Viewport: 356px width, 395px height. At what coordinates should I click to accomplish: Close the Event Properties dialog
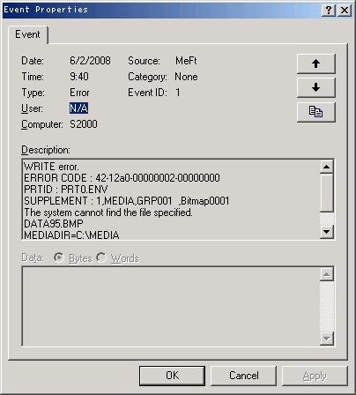click(x=345, y=11)
